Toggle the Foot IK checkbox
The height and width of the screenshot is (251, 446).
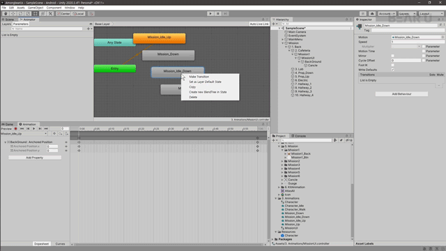(393, 65)
